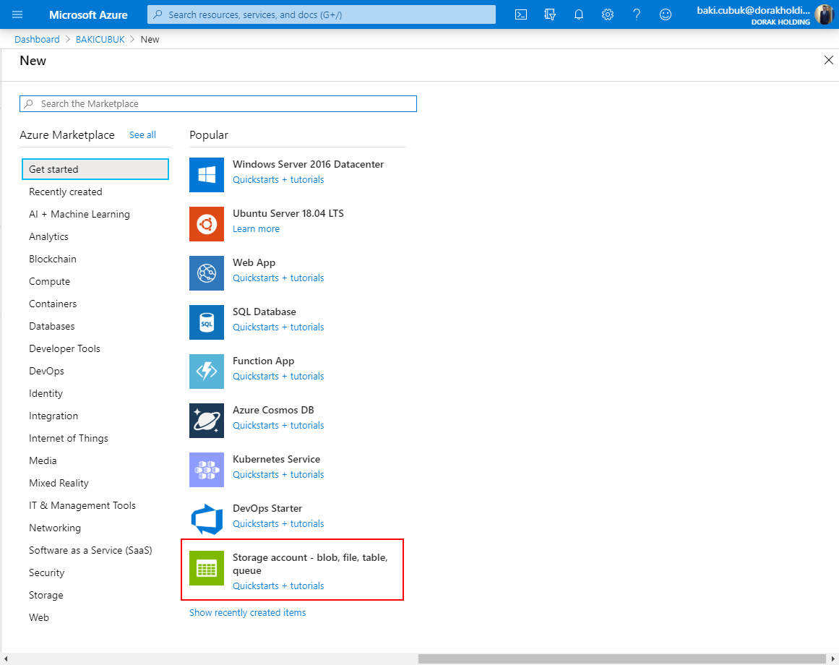Open SQL Database Quickstarts + tutorials link
Image resolution: width=839 pixels, height=665 pixels.
click(x=278, y=327)
